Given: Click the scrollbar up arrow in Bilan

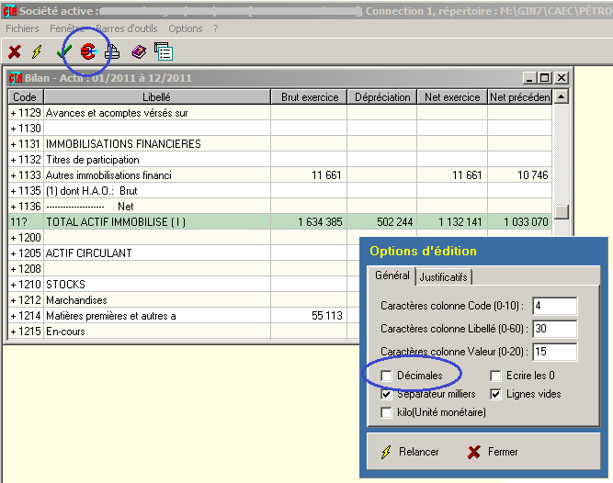Looking at the screenshot, I should [x=562, y=96].
